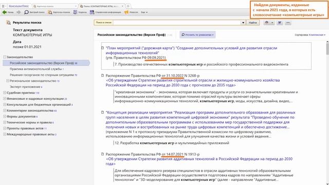The height and width of the screenshot is (185, 329).
Task: Select Эксперт-приложение in tree
Action: (x=26, y=87)
